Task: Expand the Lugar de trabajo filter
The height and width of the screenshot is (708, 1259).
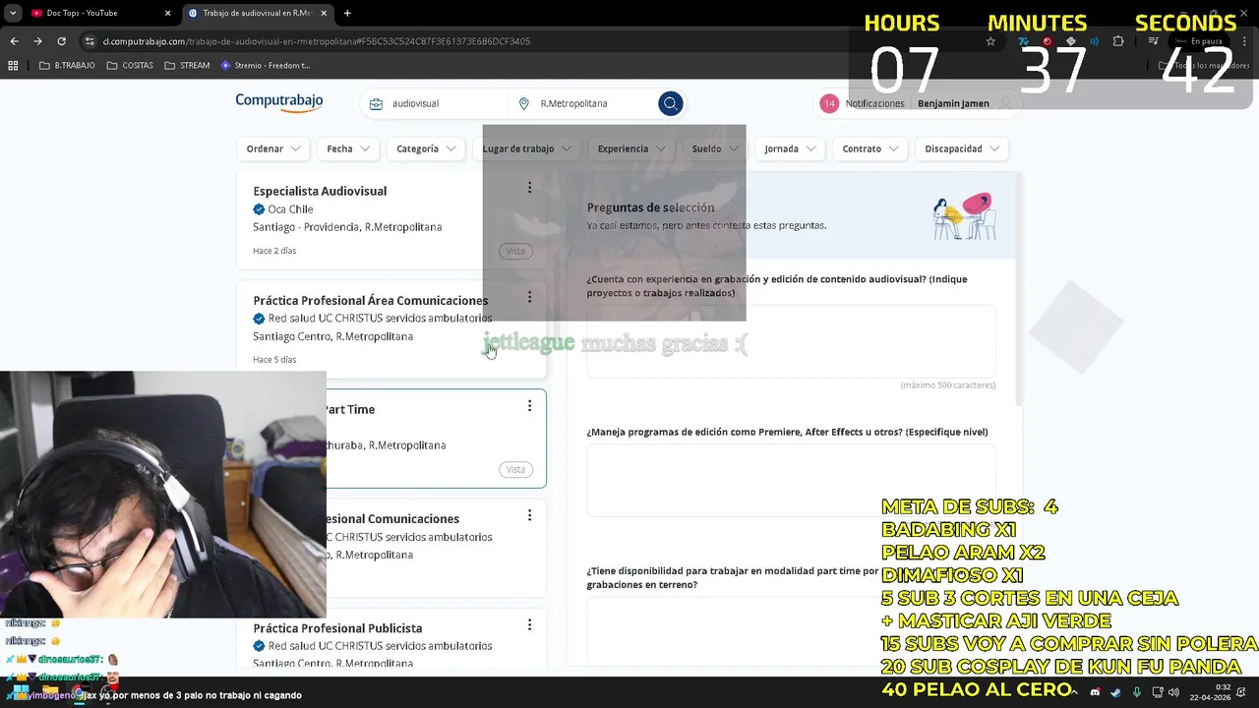Action: point(526,148)
